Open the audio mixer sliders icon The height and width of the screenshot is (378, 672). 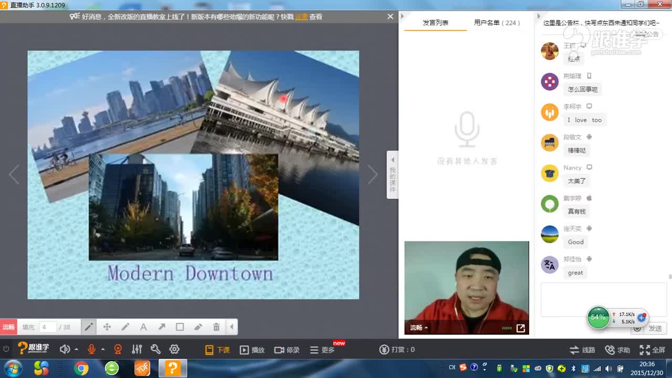137,350
